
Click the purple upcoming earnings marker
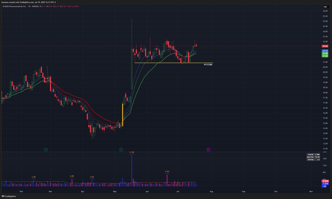tap(208, 149)
